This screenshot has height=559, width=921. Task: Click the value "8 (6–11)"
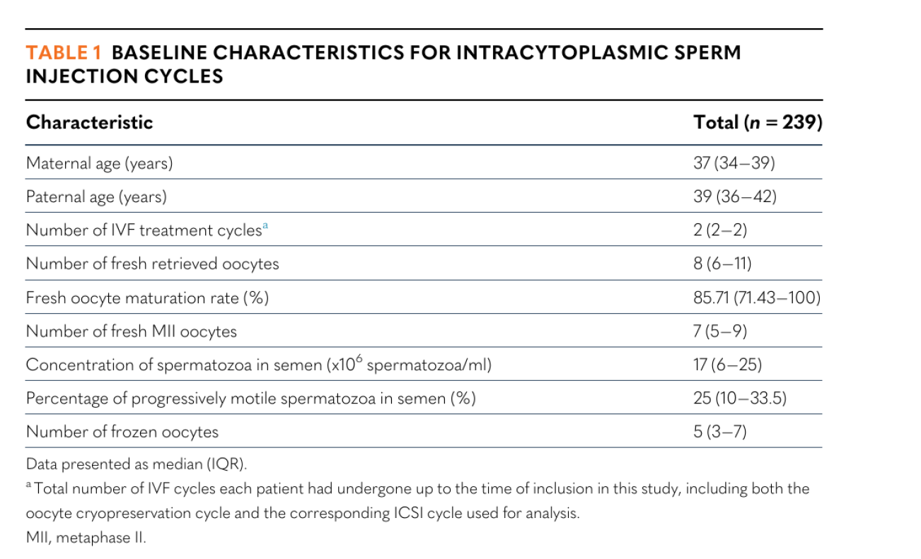click(x=722, y=264)
